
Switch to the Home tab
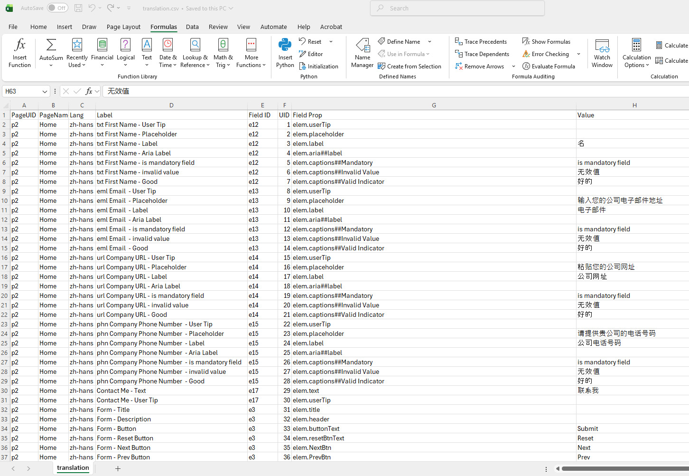tap(38, 27)
